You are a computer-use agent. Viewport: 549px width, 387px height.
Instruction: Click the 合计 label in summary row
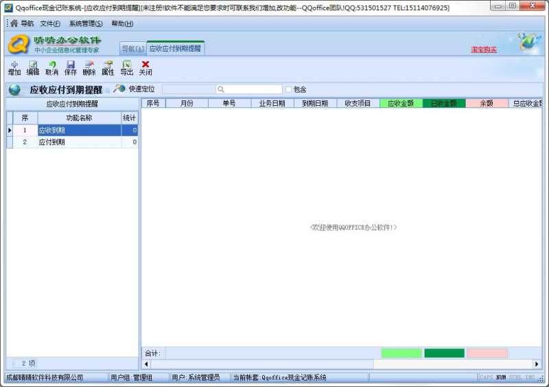click(x=152, y=353)
